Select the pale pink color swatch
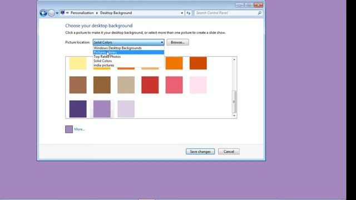The image size is (356, 200). pos(198,85)
